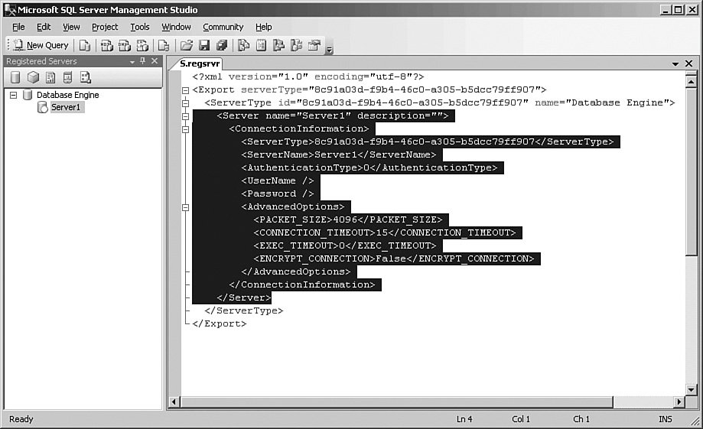Click the ENCRYPT_CONNECTION False XML line
The width and height of the screenshot is (703, 429).
pos(394,258)
